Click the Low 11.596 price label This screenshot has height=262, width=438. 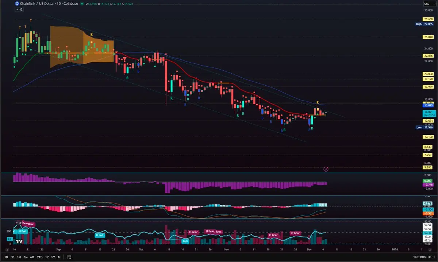pyautogui.click(x=424, y=128)
